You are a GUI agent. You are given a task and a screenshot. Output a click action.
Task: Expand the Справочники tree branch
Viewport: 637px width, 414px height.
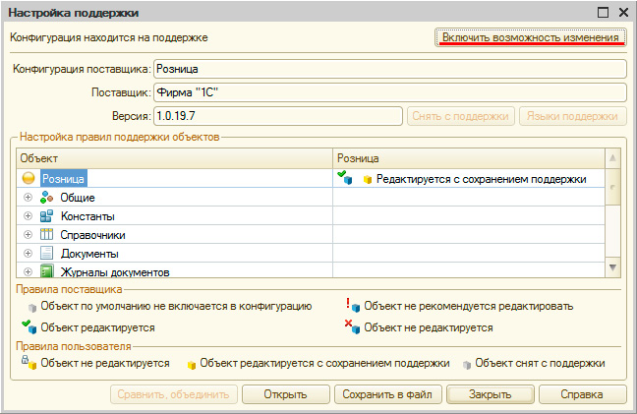tap(29, 235)
